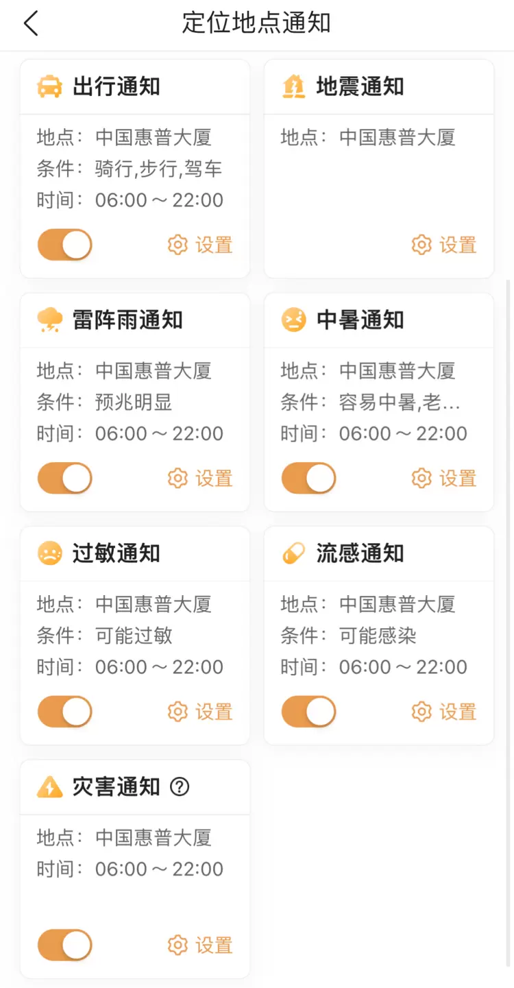Disable the 出行通知 toggle switch
This screenshot has height=988, width=514.
[x=65, y=245]
